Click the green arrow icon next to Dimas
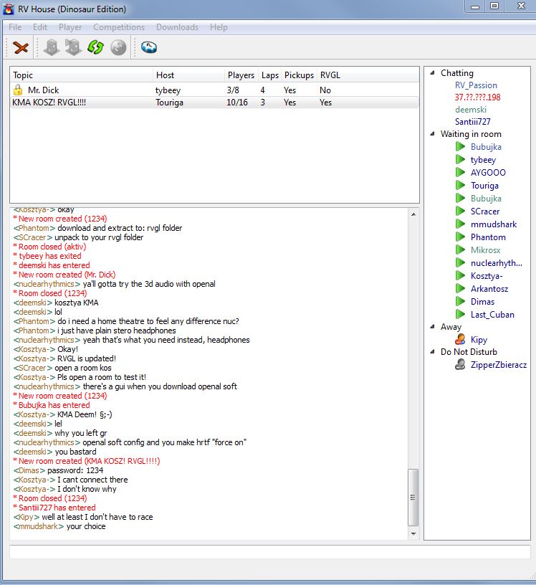The height and width of the screenshot is (585, 536). coord(460,301)
